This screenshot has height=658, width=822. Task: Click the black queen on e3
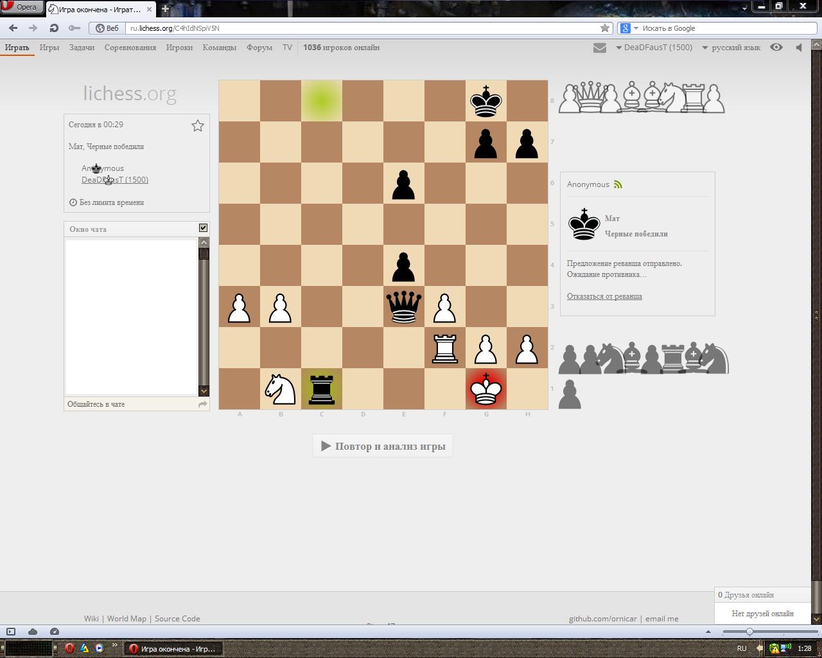click(x=404, y=307)
